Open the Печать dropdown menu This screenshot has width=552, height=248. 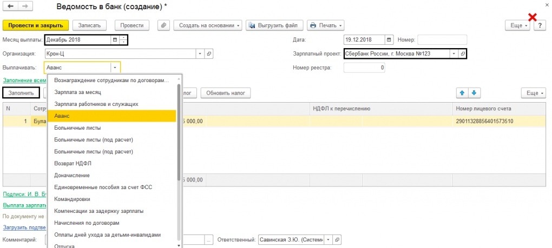pyautogui.click(x=325, y=25)
